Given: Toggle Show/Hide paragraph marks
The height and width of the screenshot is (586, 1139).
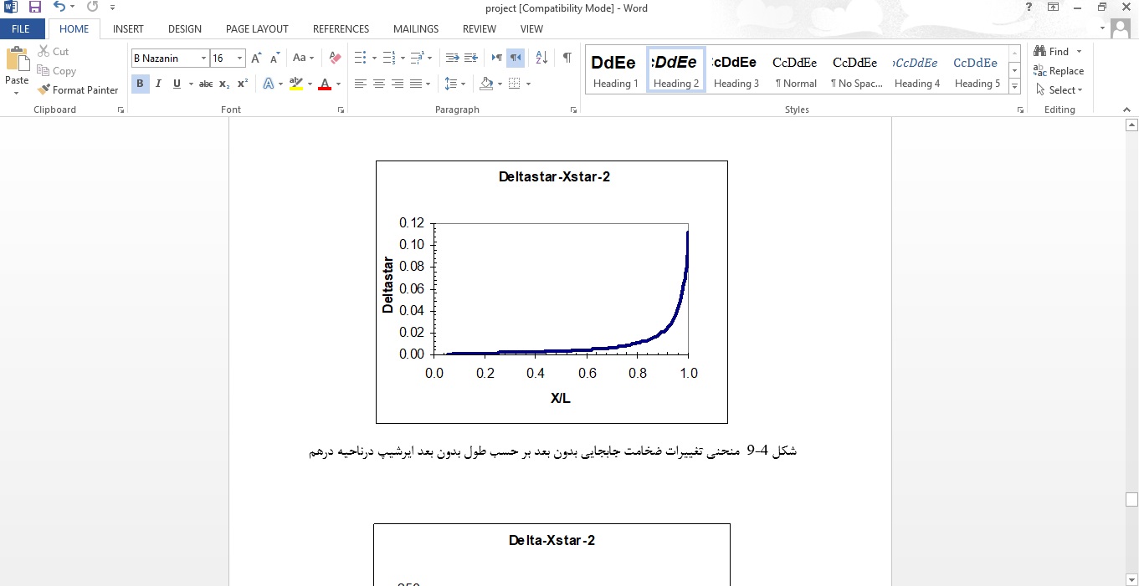Looking at the screenshot, I should pos(567,58).
